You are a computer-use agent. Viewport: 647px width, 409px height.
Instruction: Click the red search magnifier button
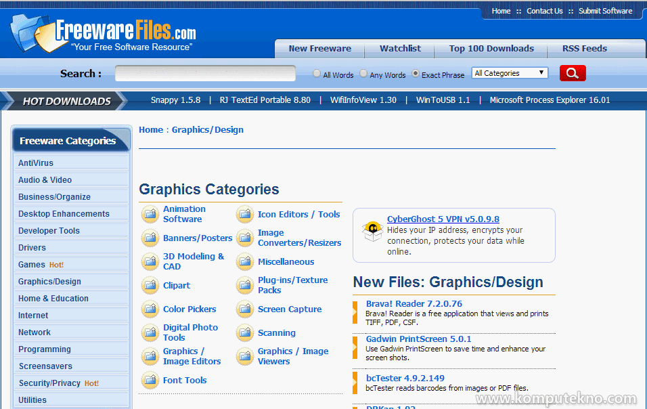point(573,73)
